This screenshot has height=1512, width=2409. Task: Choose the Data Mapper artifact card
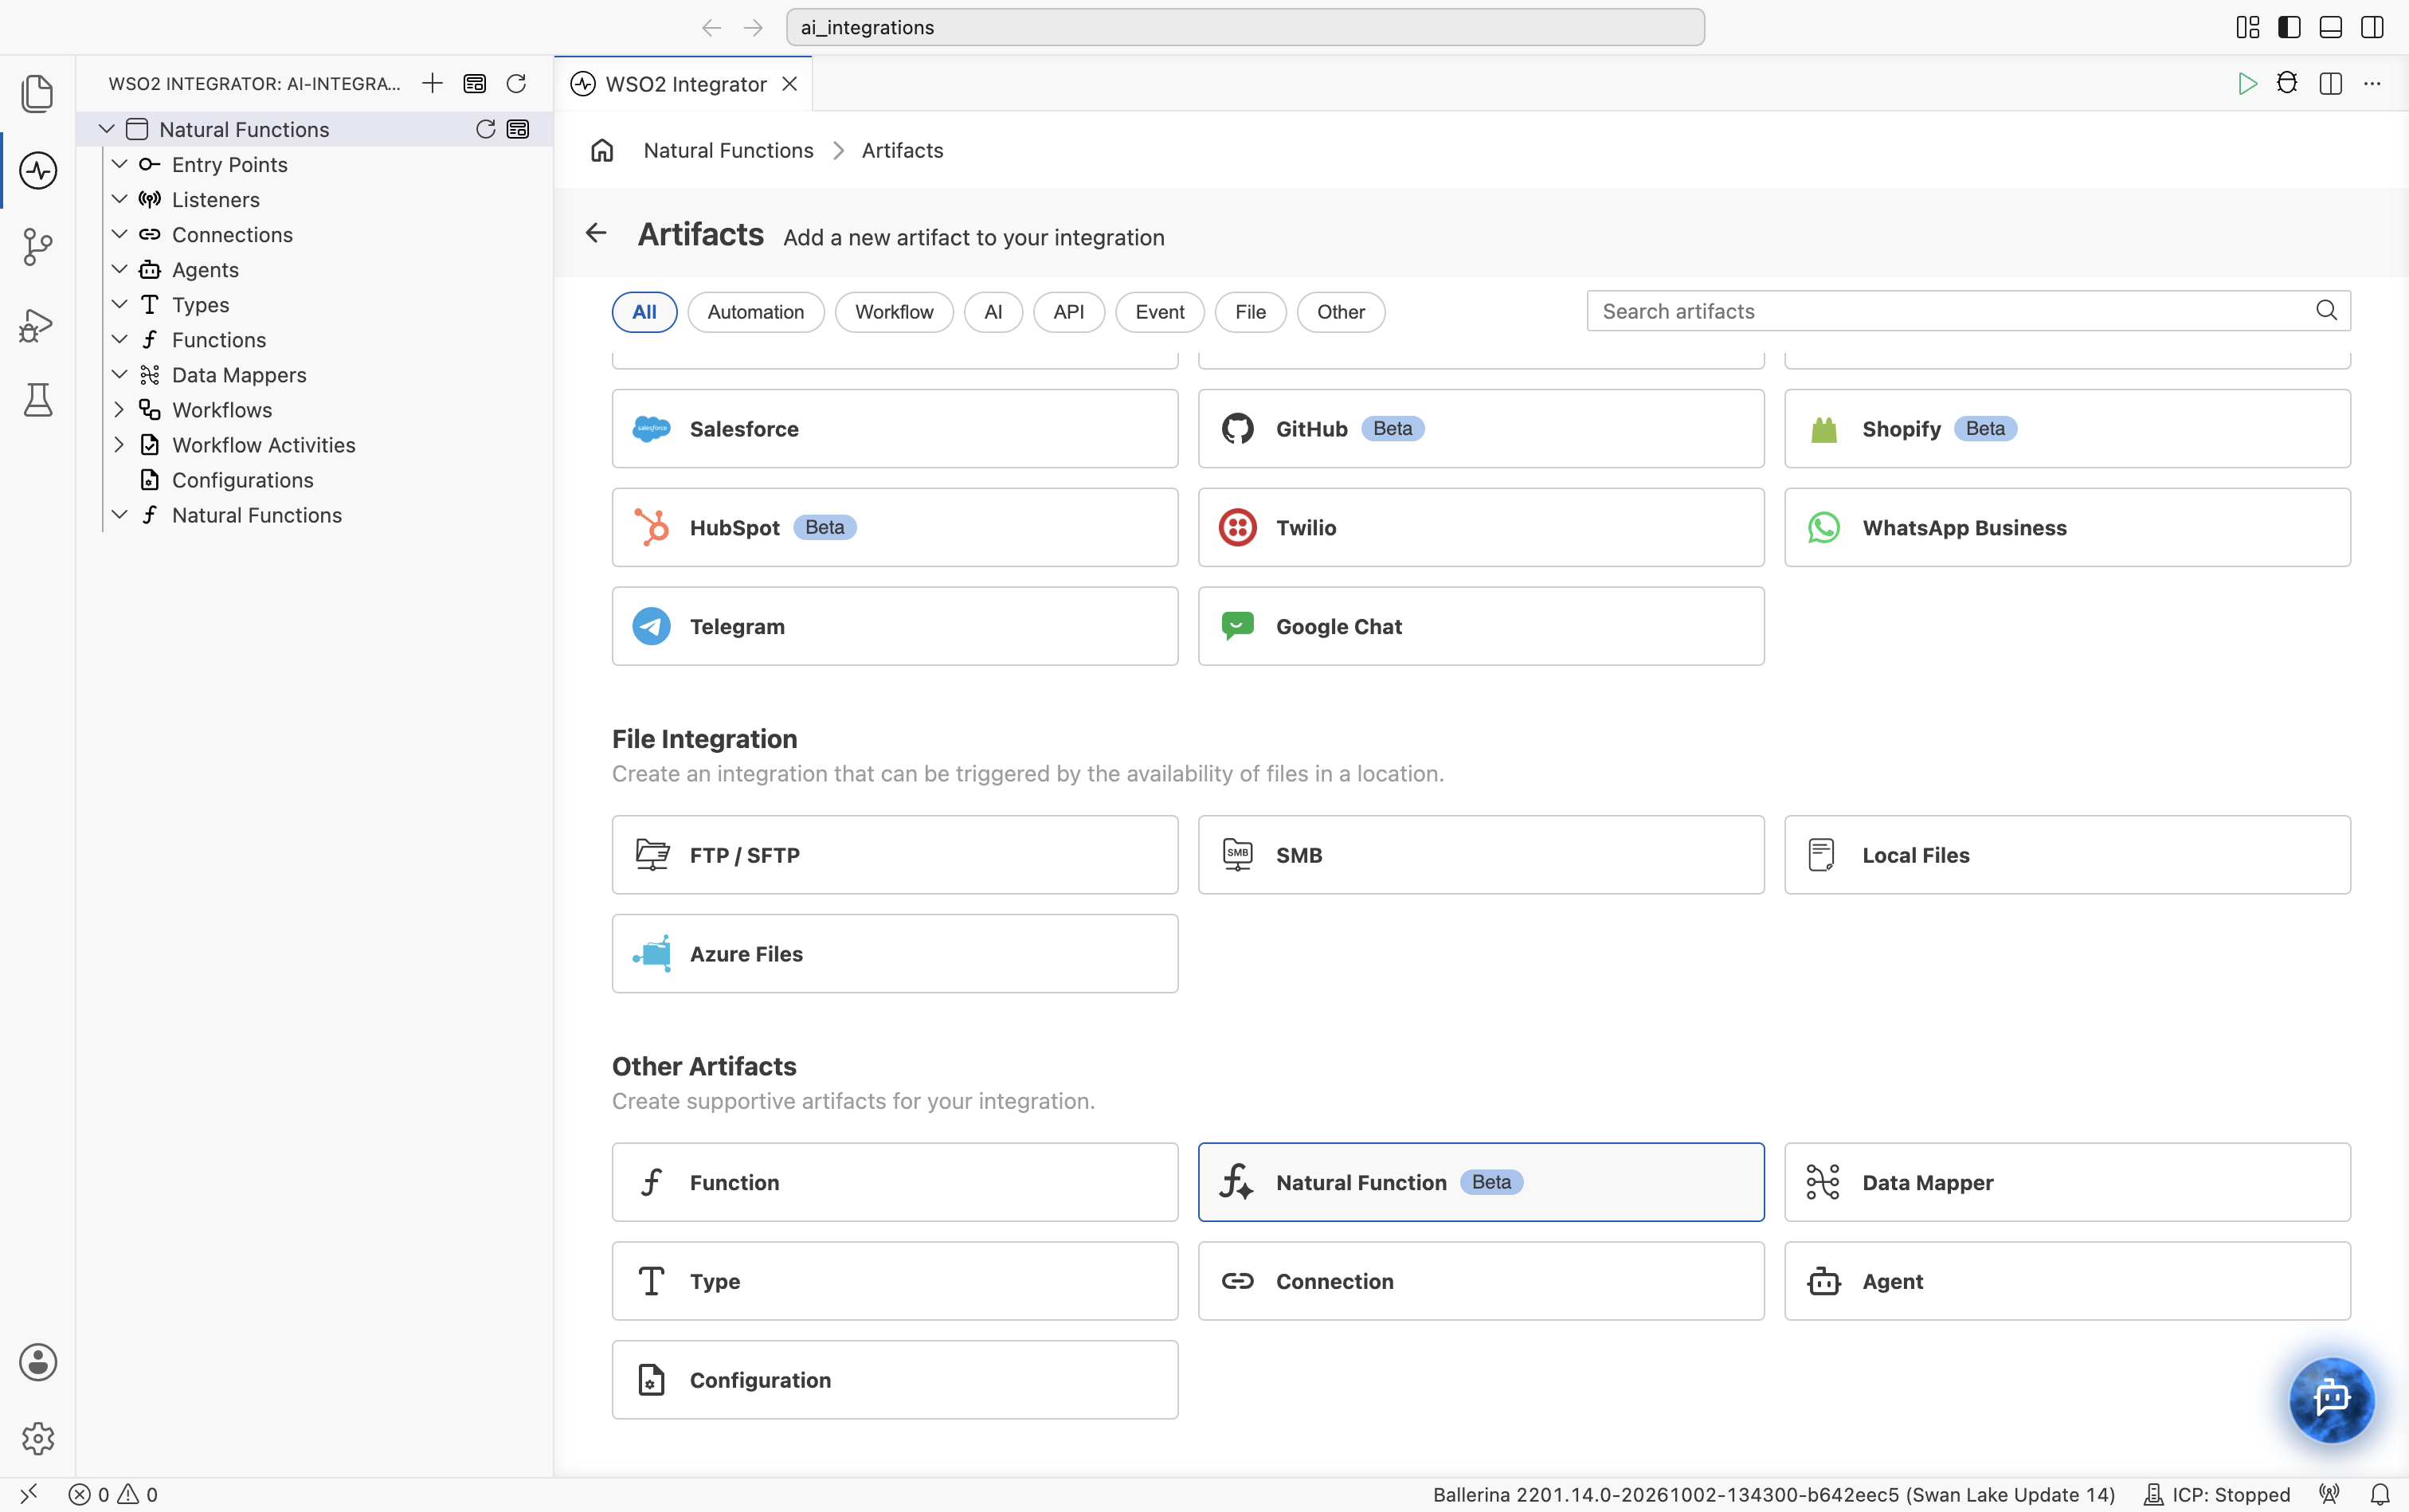[x=2067, y=1182]
